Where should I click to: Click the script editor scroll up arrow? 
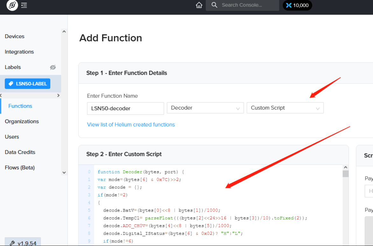[346, 167]
